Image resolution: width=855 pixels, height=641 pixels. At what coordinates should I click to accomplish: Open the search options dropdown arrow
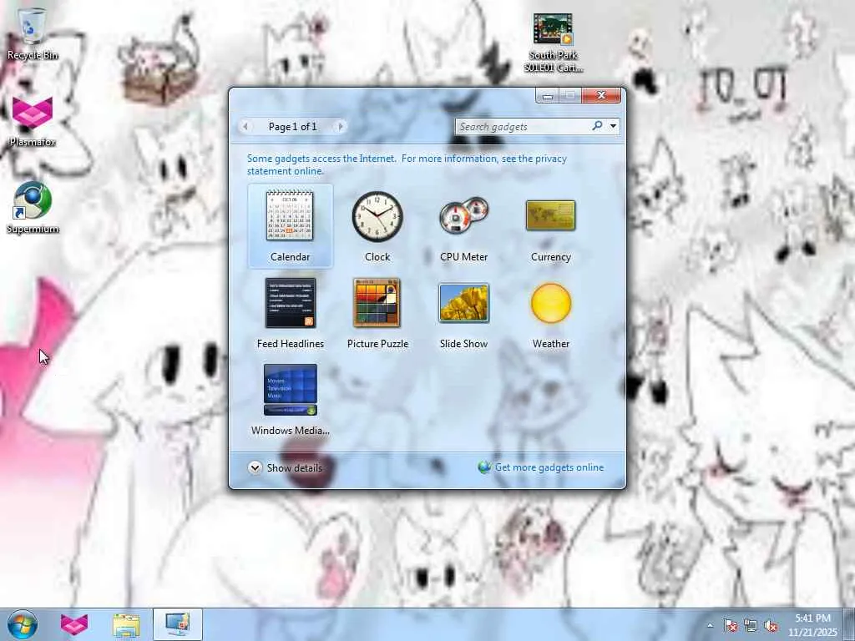(614, 126)
